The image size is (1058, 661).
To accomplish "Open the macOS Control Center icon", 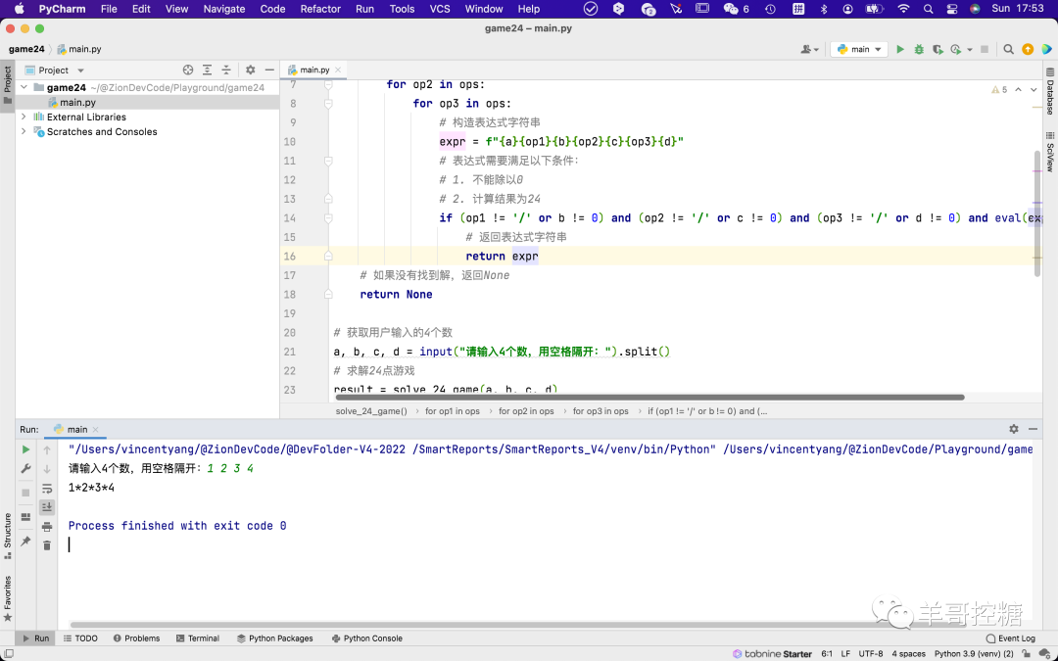I will coord(952,9).
